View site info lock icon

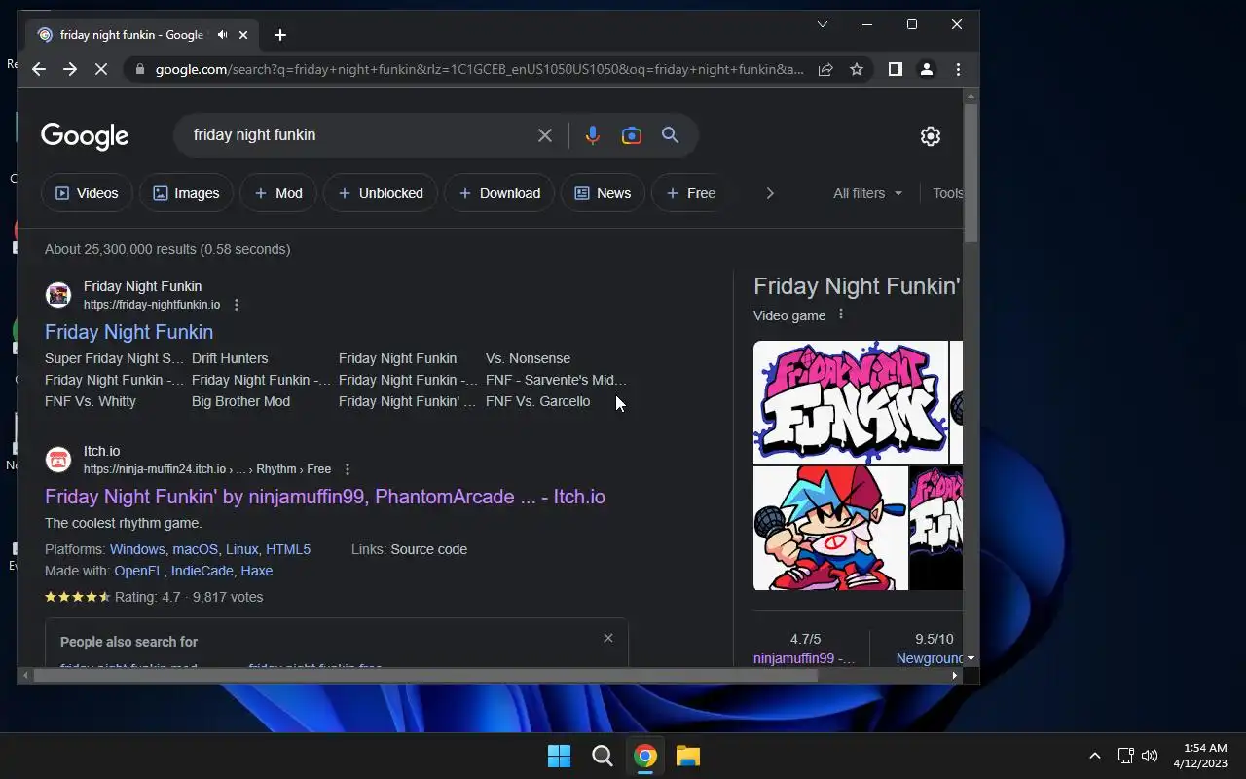click(x=140, y=69)
